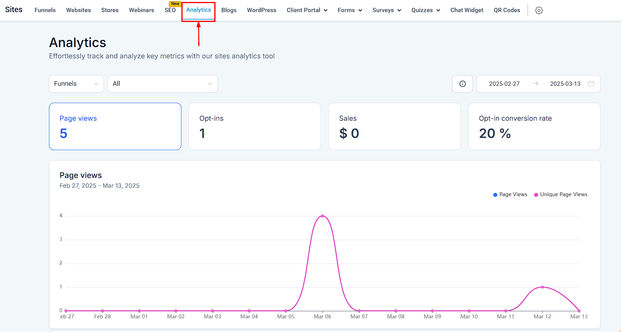Click the calendar icon in date range
The width and height of the screenshot is (621, 332).
click(591, 84)
